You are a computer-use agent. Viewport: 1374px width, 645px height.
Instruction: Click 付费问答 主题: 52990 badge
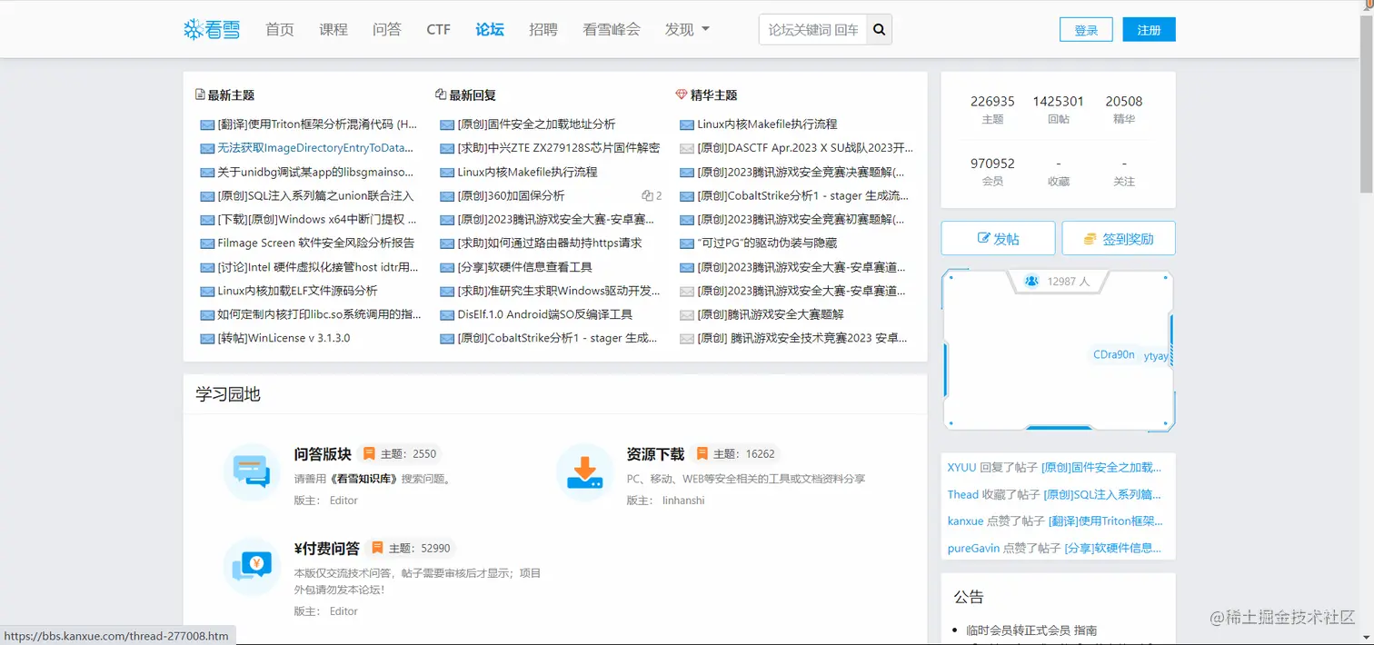411,548
